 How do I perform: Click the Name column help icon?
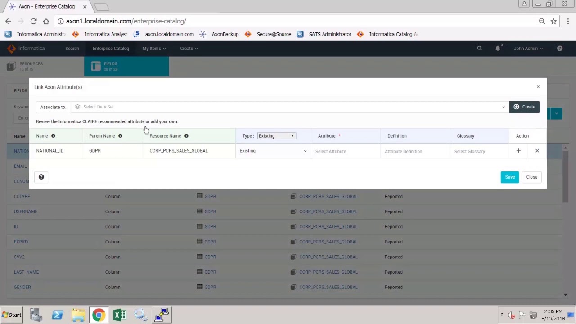coord(53,136)
